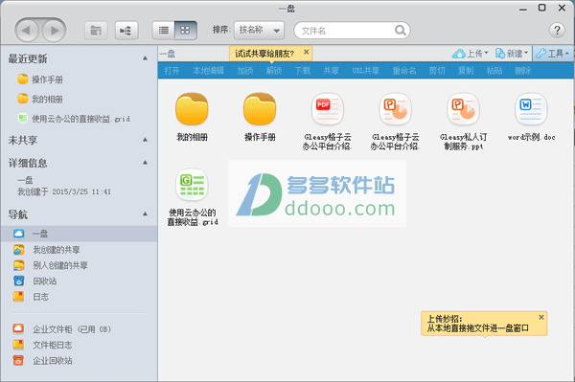
Task: Open the 按名称 sort dropdown
Action: (x=259, y=31)
